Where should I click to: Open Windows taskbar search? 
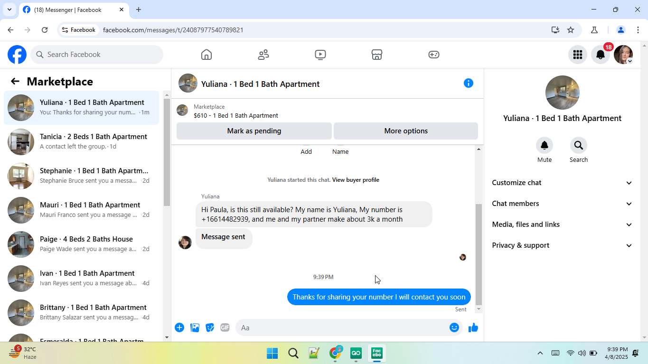(x=293, y=353)
